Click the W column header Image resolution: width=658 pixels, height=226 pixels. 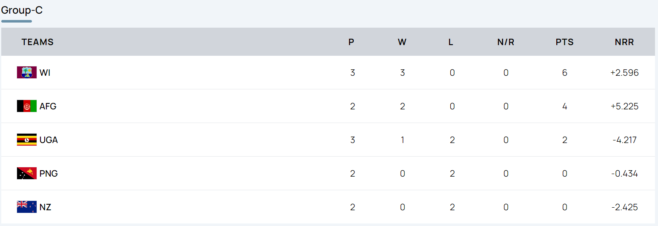coord(402,42)
